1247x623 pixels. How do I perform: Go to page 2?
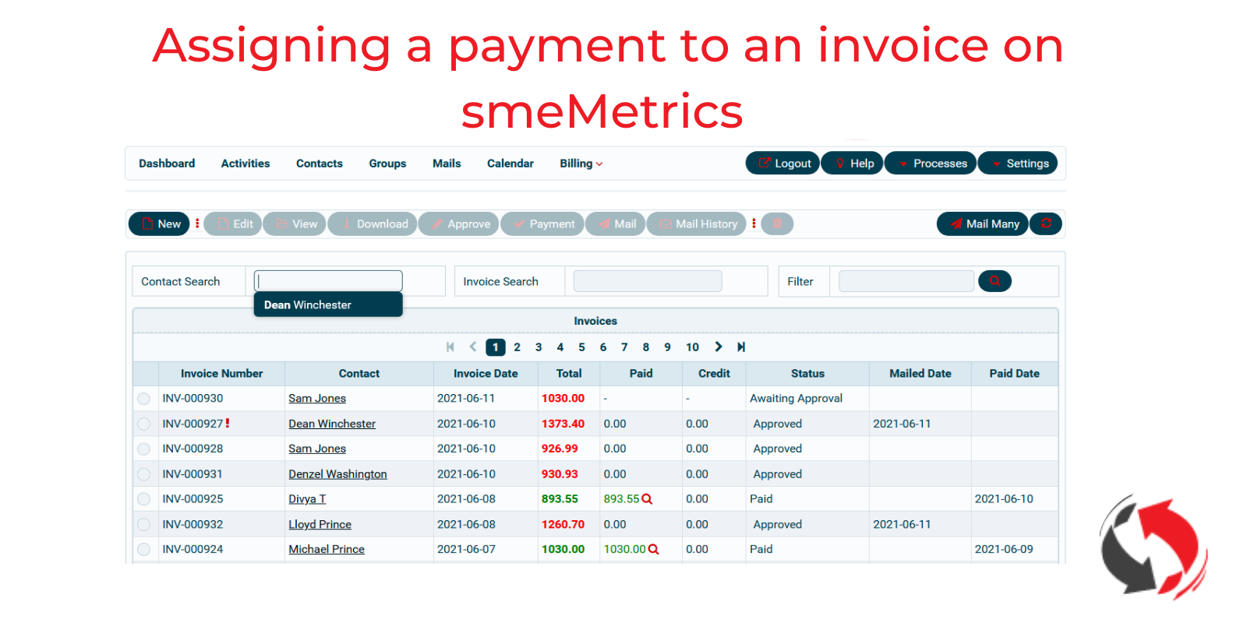click(518, 347)
